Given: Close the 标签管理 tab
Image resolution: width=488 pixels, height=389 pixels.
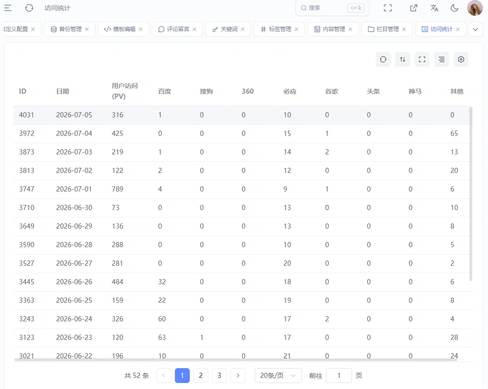Looking at the screenshot, I should pyautogui.click(x=296, y=29).
